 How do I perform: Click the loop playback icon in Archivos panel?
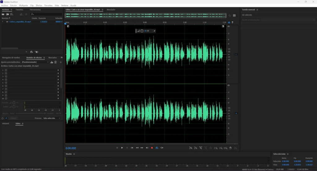32,52
